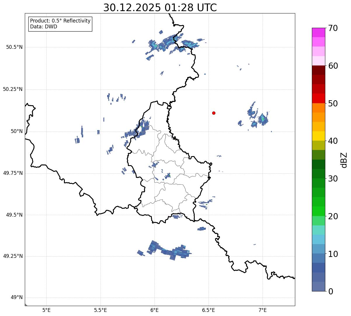351x316 pixels.
Task: Click the colorbar tick label 10
Action: [x=333, y=254]
